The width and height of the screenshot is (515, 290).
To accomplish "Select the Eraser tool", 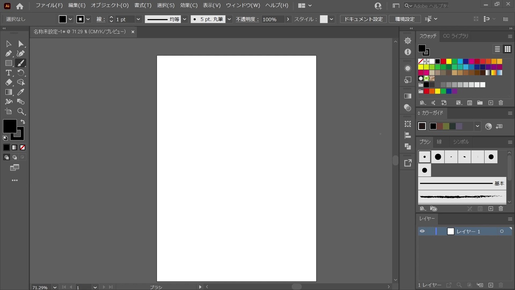I will [8, 83].
